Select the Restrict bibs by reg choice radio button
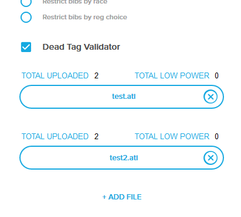 (26, 17)
